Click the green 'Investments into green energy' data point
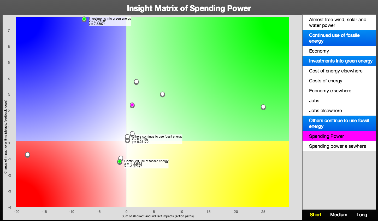Screen dimensions: 378x221 84,19
